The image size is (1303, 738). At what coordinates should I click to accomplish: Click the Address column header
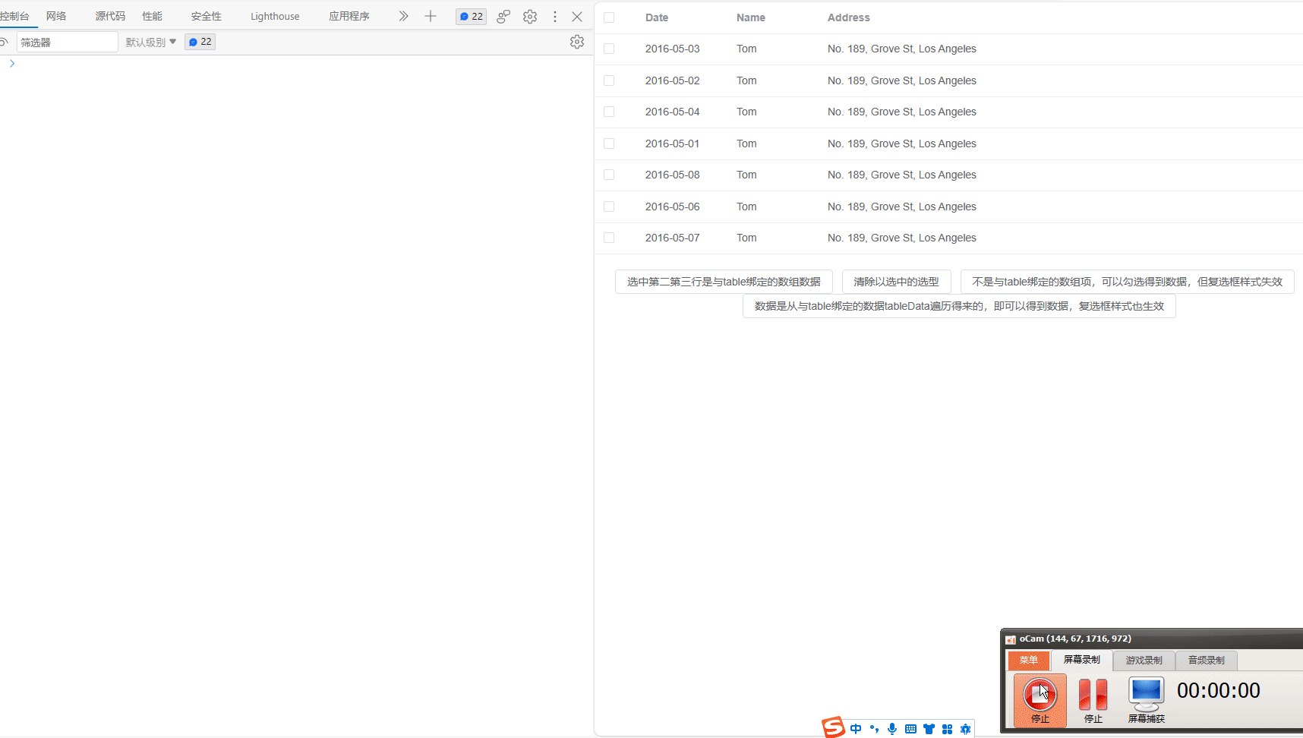click(849, 17)
